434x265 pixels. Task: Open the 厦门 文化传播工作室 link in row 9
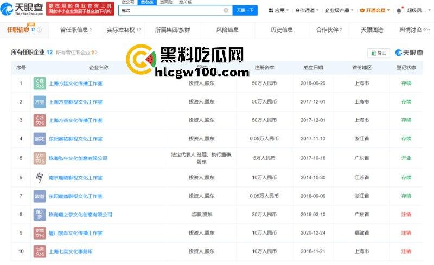click(x=75, y=233)
